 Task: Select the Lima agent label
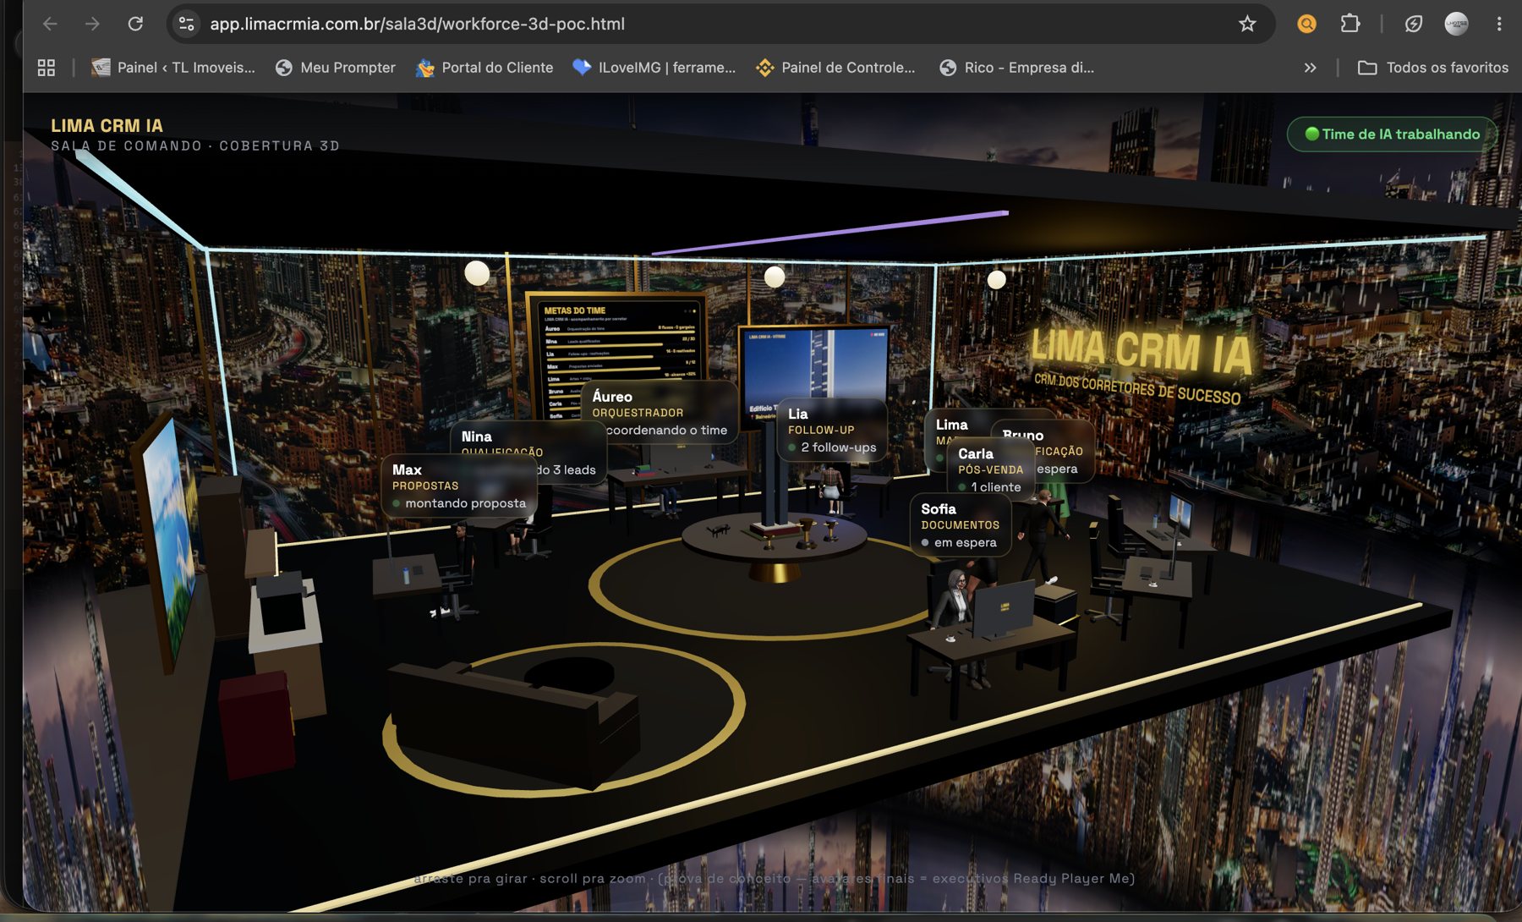pyautogui.click(x=952, y=425)
